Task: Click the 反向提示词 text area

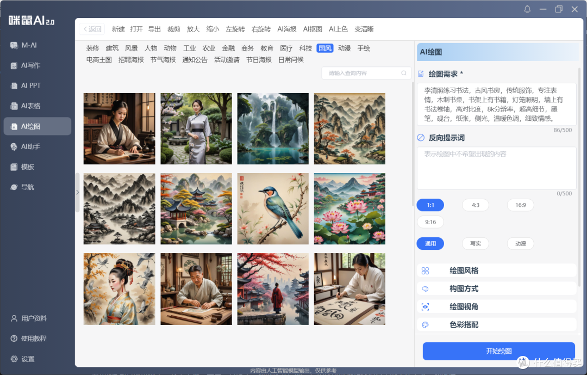Action: click(x=496, y=168)
